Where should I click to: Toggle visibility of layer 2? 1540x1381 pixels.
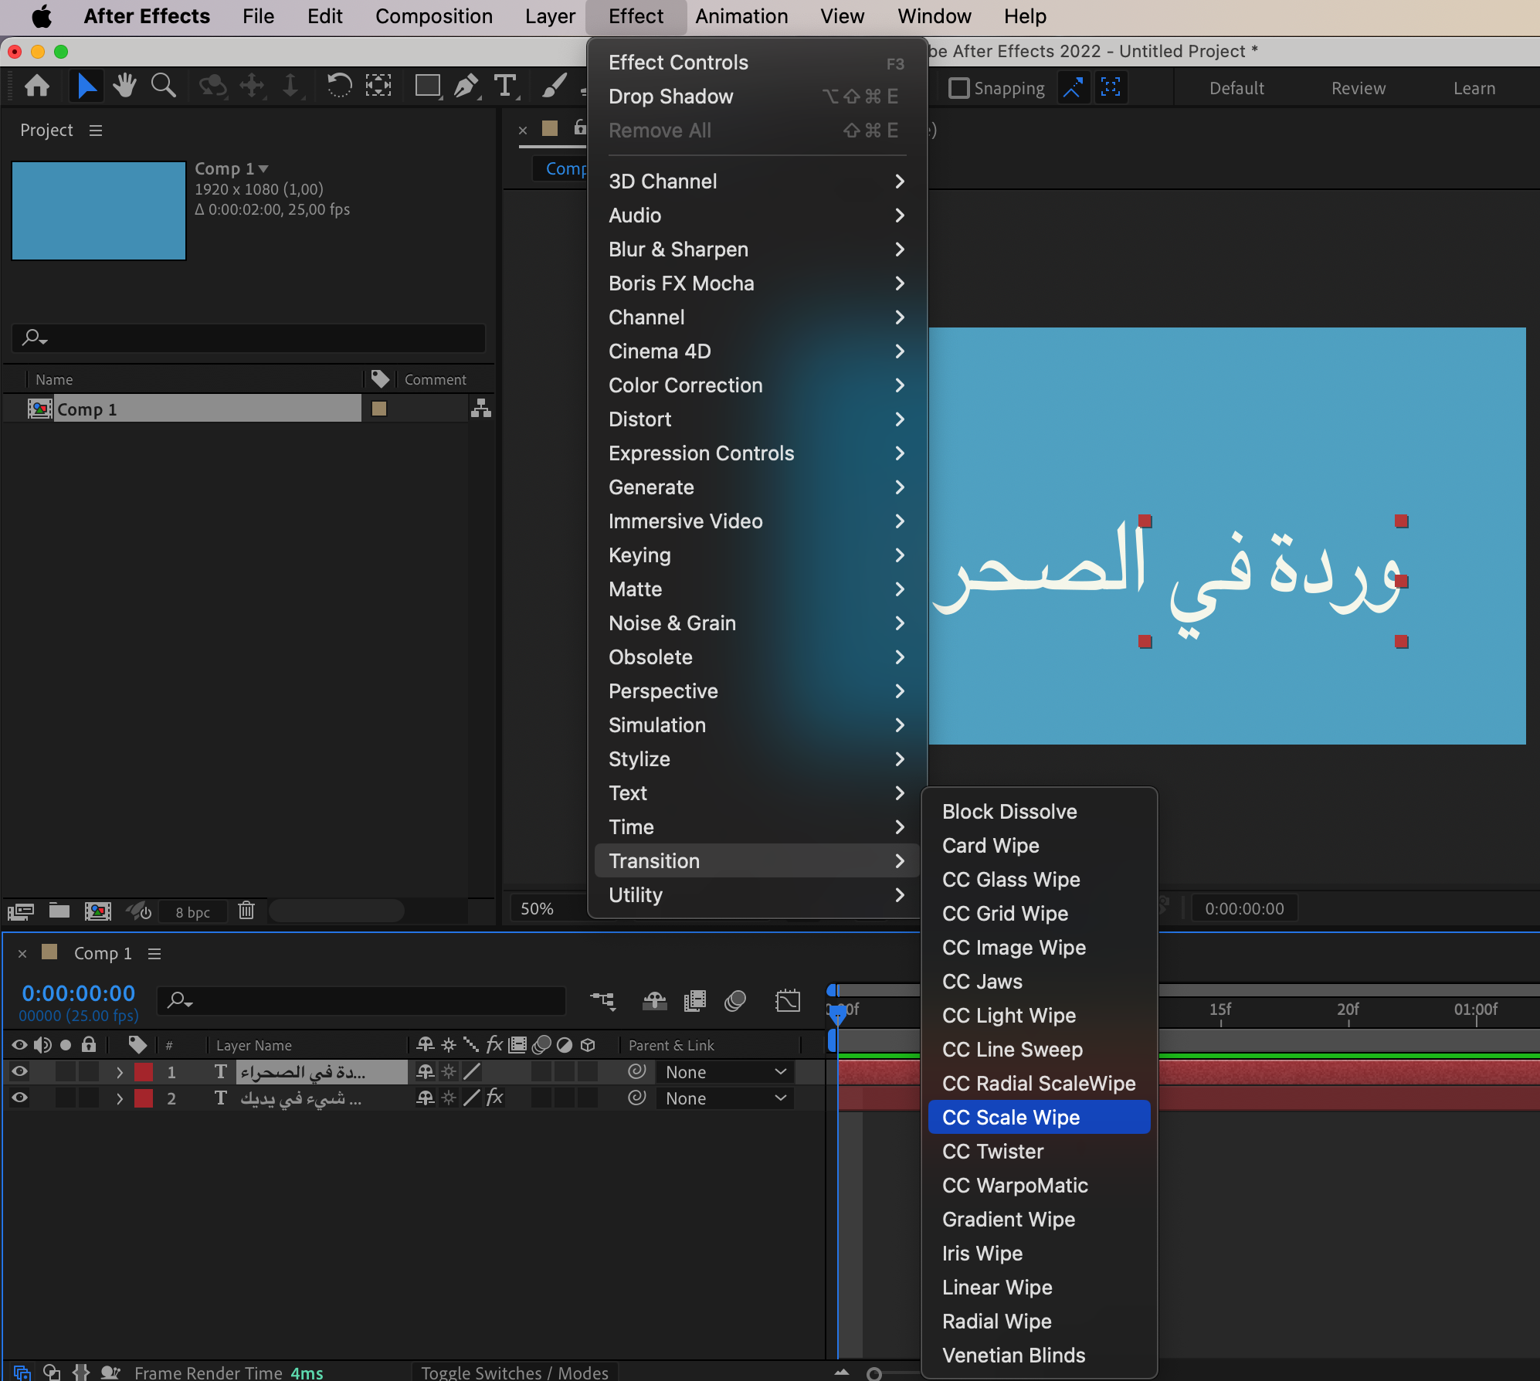coord(19,1098)
